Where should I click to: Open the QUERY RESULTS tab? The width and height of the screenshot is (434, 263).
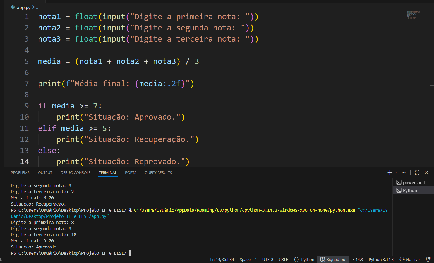pyautogui.click(x=158, y=173)
